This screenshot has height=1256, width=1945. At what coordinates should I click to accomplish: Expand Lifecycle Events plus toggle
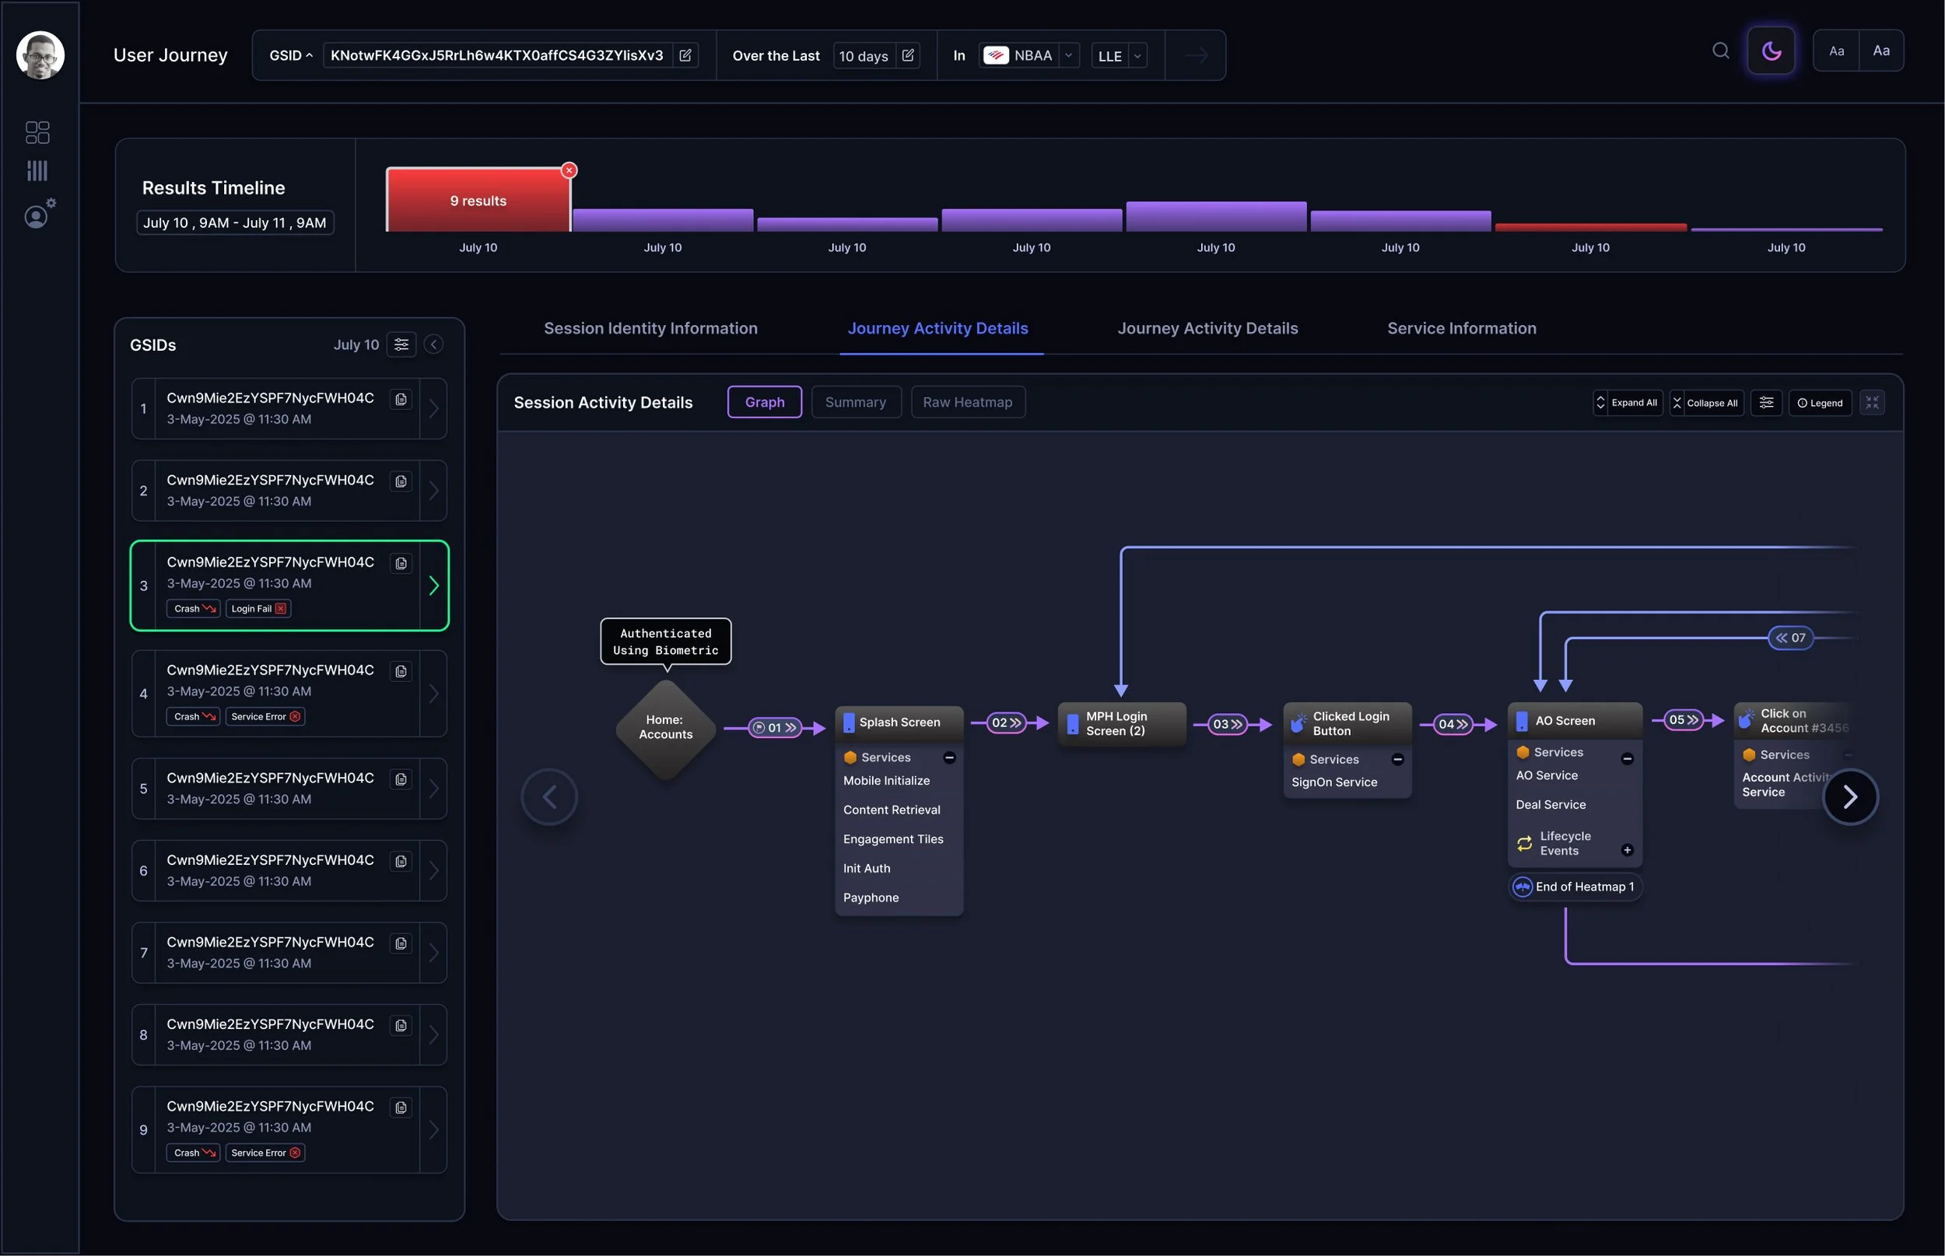(1627, 850)
